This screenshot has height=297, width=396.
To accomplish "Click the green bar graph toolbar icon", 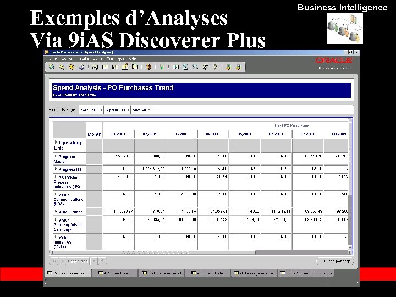I will coord(162,67).
